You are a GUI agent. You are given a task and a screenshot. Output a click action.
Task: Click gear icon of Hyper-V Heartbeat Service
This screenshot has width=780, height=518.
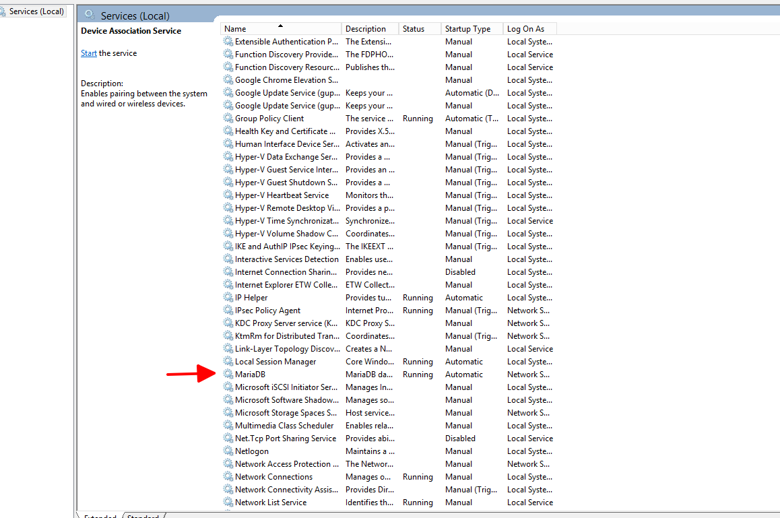(x=228, y=195)
